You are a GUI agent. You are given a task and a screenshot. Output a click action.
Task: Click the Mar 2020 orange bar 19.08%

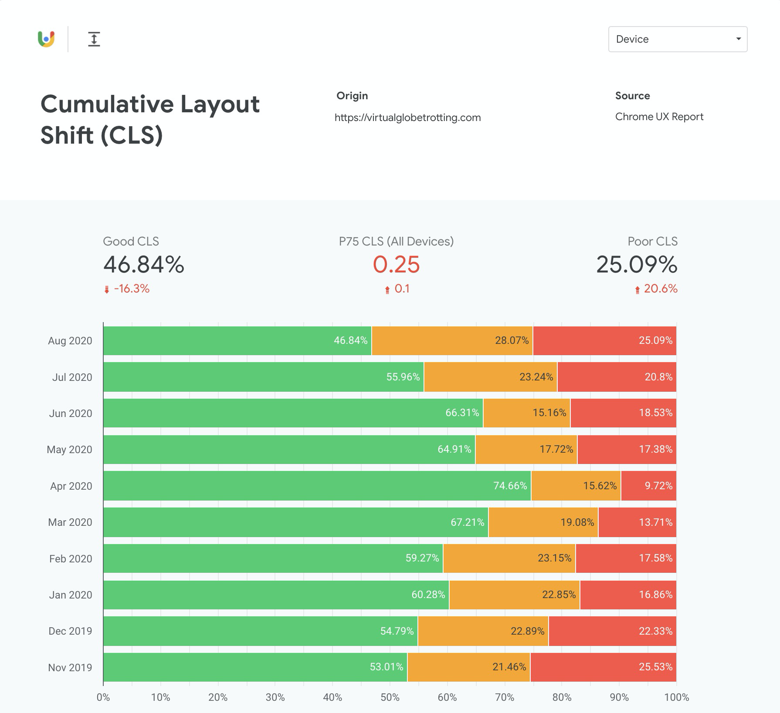point(543,522)
